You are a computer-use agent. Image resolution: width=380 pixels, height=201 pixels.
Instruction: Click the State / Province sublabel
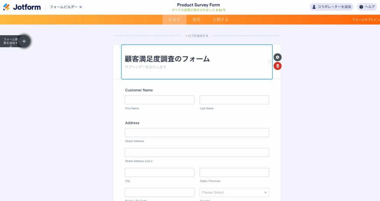pyautogui.click(x=210, y=181)
